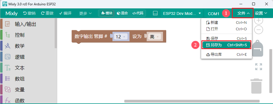Click the 输入/输出 category icon
273x104 pixels.
[x=8, y=24]
